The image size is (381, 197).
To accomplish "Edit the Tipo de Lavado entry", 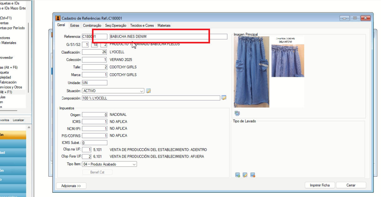I will click(245, 175).
